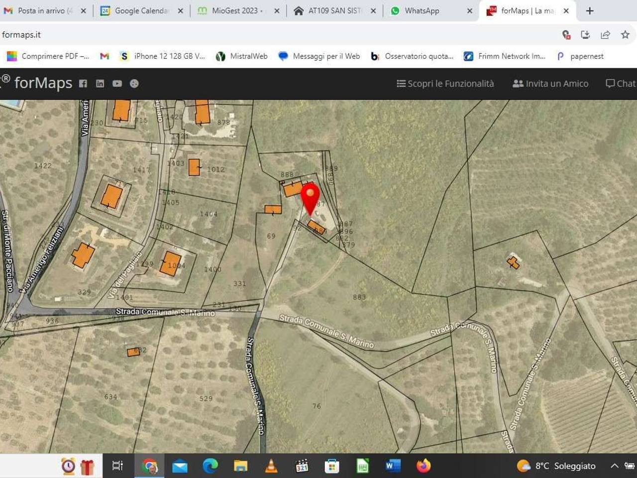
Task: Switch to the WhatsApp tab
Action: click(422, 10)
